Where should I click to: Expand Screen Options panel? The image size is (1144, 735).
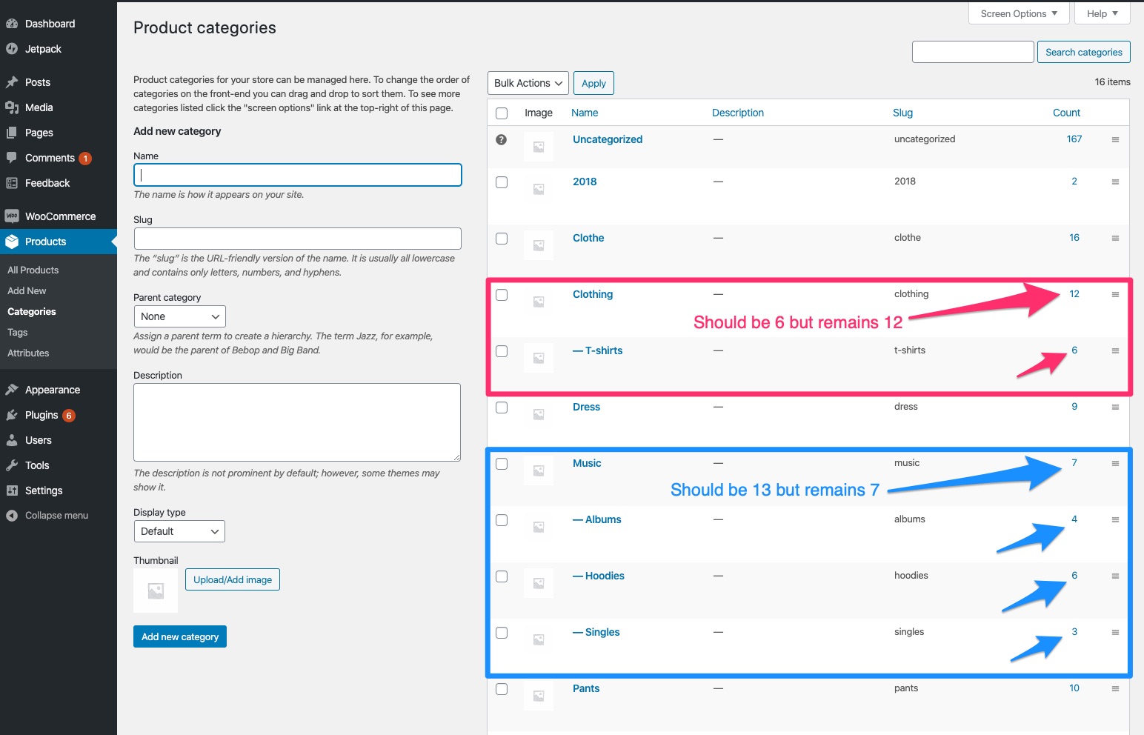click(x=1019, y=13)
